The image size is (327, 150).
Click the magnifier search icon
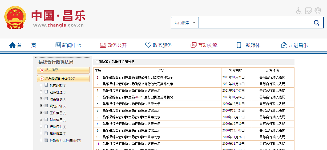[x=316, y=23]
